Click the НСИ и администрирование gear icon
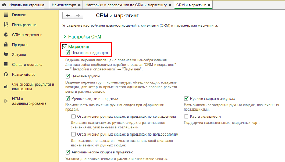This screenshot has width=285, height=162. pos(6,101)
